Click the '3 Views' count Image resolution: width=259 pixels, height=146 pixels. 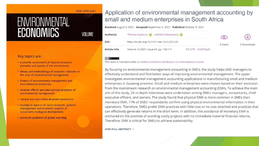coord(224,45)
